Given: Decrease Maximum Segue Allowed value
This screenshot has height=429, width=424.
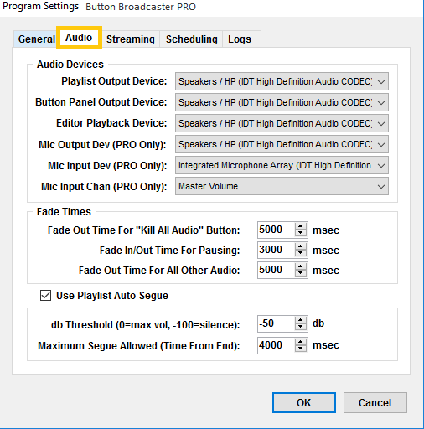Looking at the screenshot, I should [x=301, y=349].
